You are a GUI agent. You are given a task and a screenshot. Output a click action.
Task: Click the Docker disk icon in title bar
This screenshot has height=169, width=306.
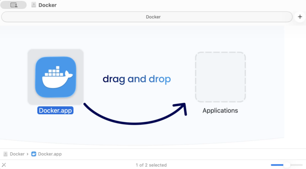point(33,5)
